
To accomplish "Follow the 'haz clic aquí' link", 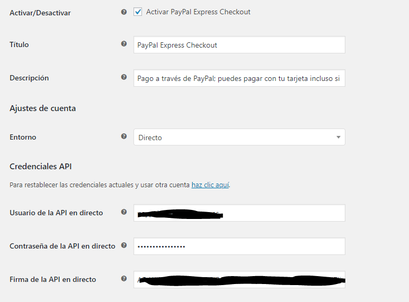I will pos(210,185).
